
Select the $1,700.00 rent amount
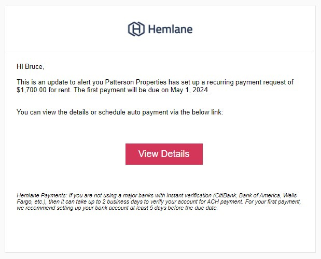[x=32, y=90]
